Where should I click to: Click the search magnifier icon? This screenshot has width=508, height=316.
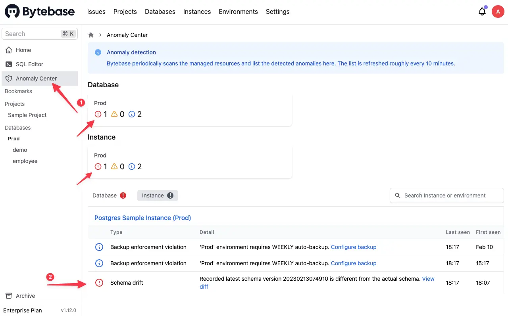click(x=398, y=195)
